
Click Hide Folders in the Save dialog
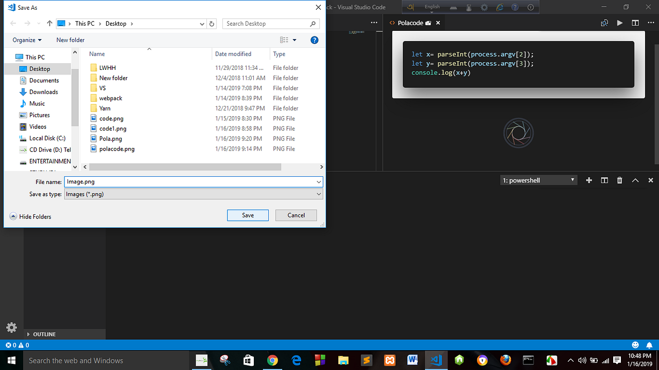pos(30,216)
